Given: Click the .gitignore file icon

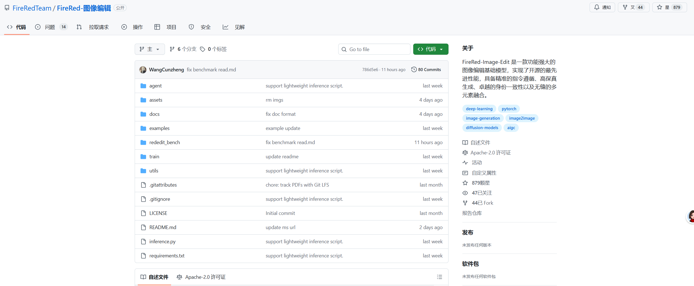Looking at the screenshot, I should 143,199.
